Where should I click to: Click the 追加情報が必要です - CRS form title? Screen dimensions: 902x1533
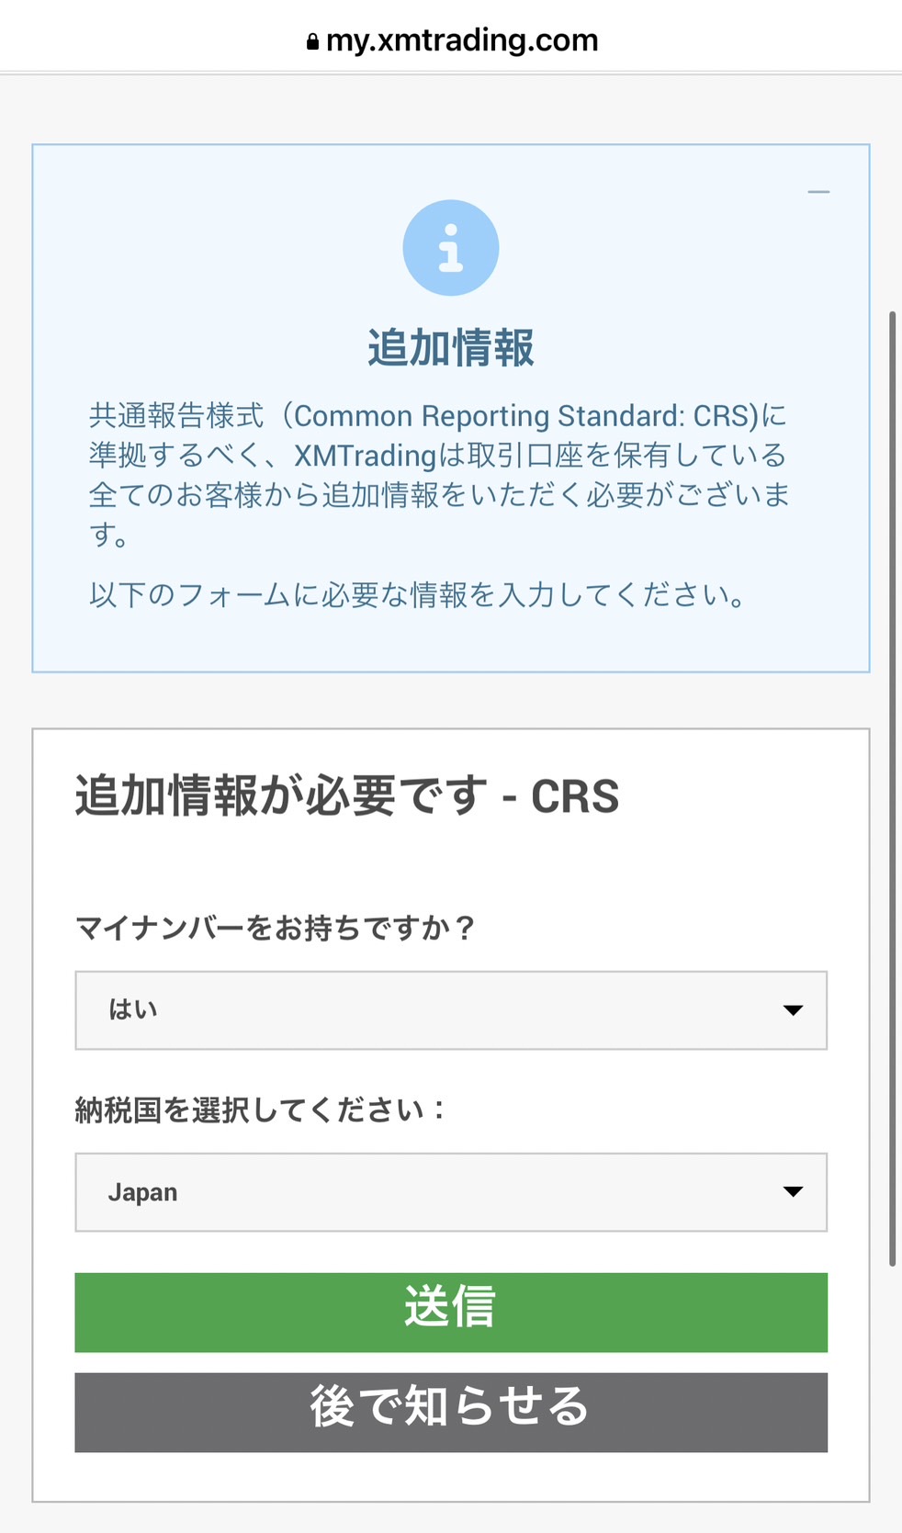click(347, 795)
